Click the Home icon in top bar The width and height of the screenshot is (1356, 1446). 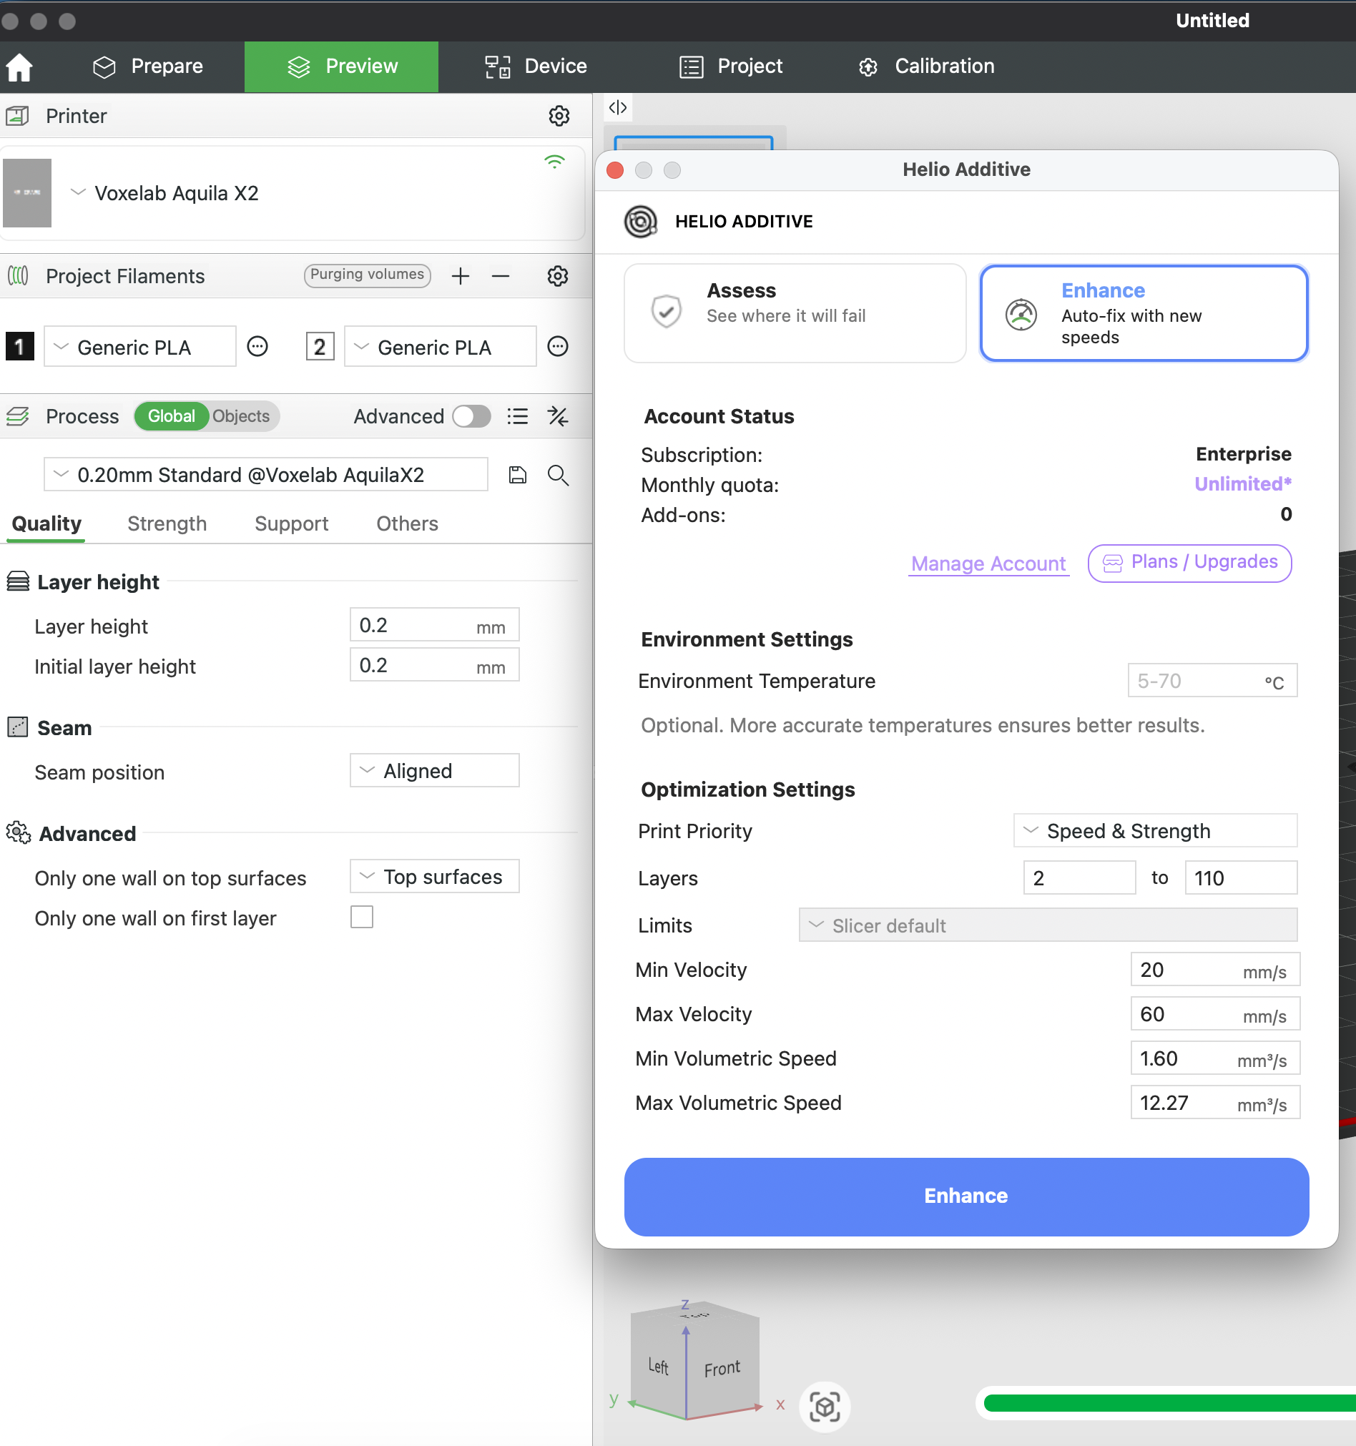point(19,67)
